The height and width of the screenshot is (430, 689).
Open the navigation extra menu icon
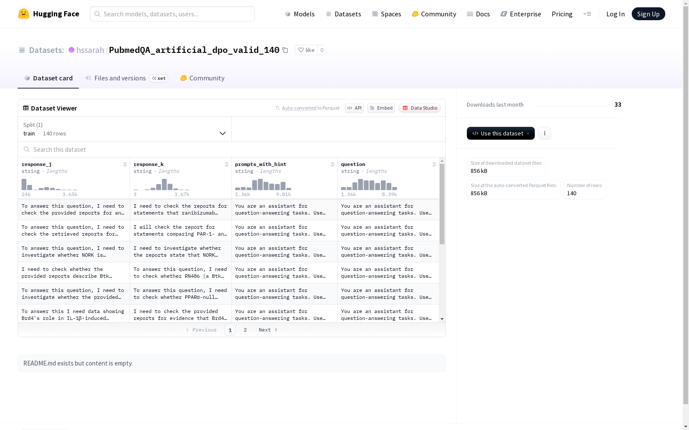tap(587, 14)
